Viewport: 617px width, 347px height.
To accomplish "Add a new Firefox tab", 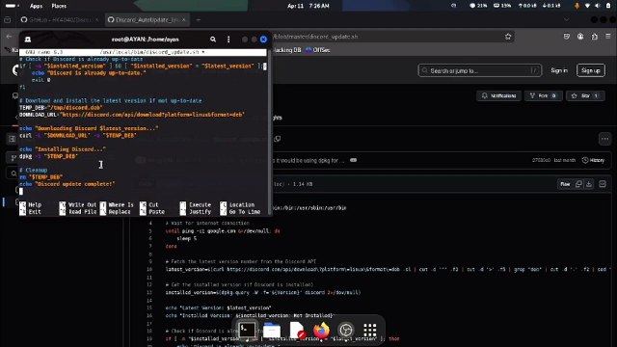I will [199, 19].
